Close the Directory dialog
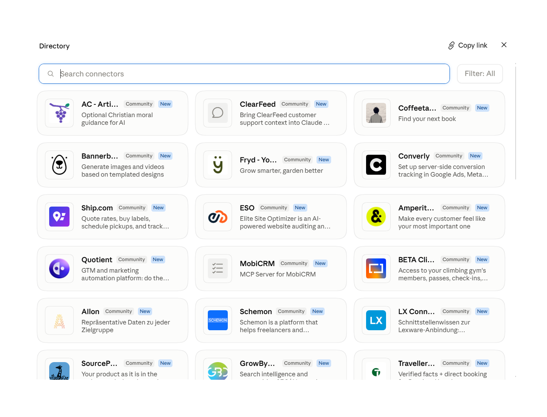 click(504, 45)
